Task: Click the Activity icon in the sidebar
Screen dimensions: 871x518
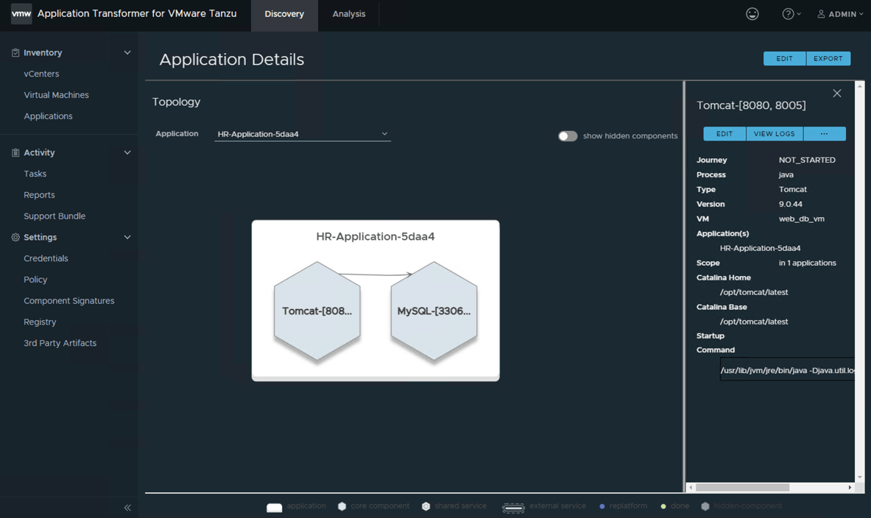Action: click(15, 152)
